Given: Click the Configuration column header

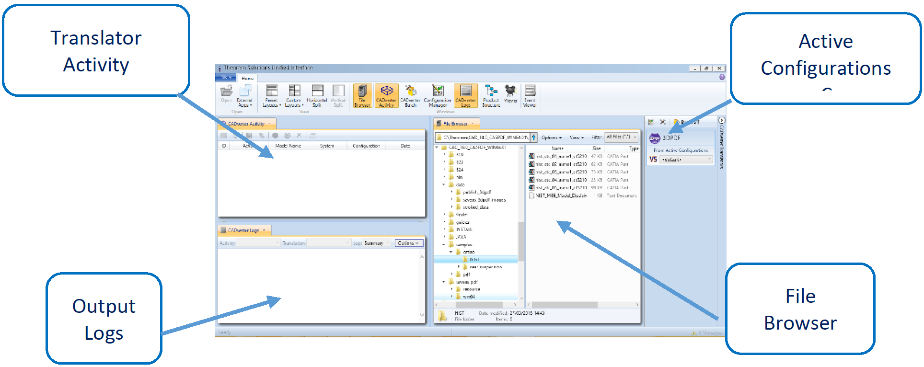Looking at the screenshot, I should click(366, 146).
